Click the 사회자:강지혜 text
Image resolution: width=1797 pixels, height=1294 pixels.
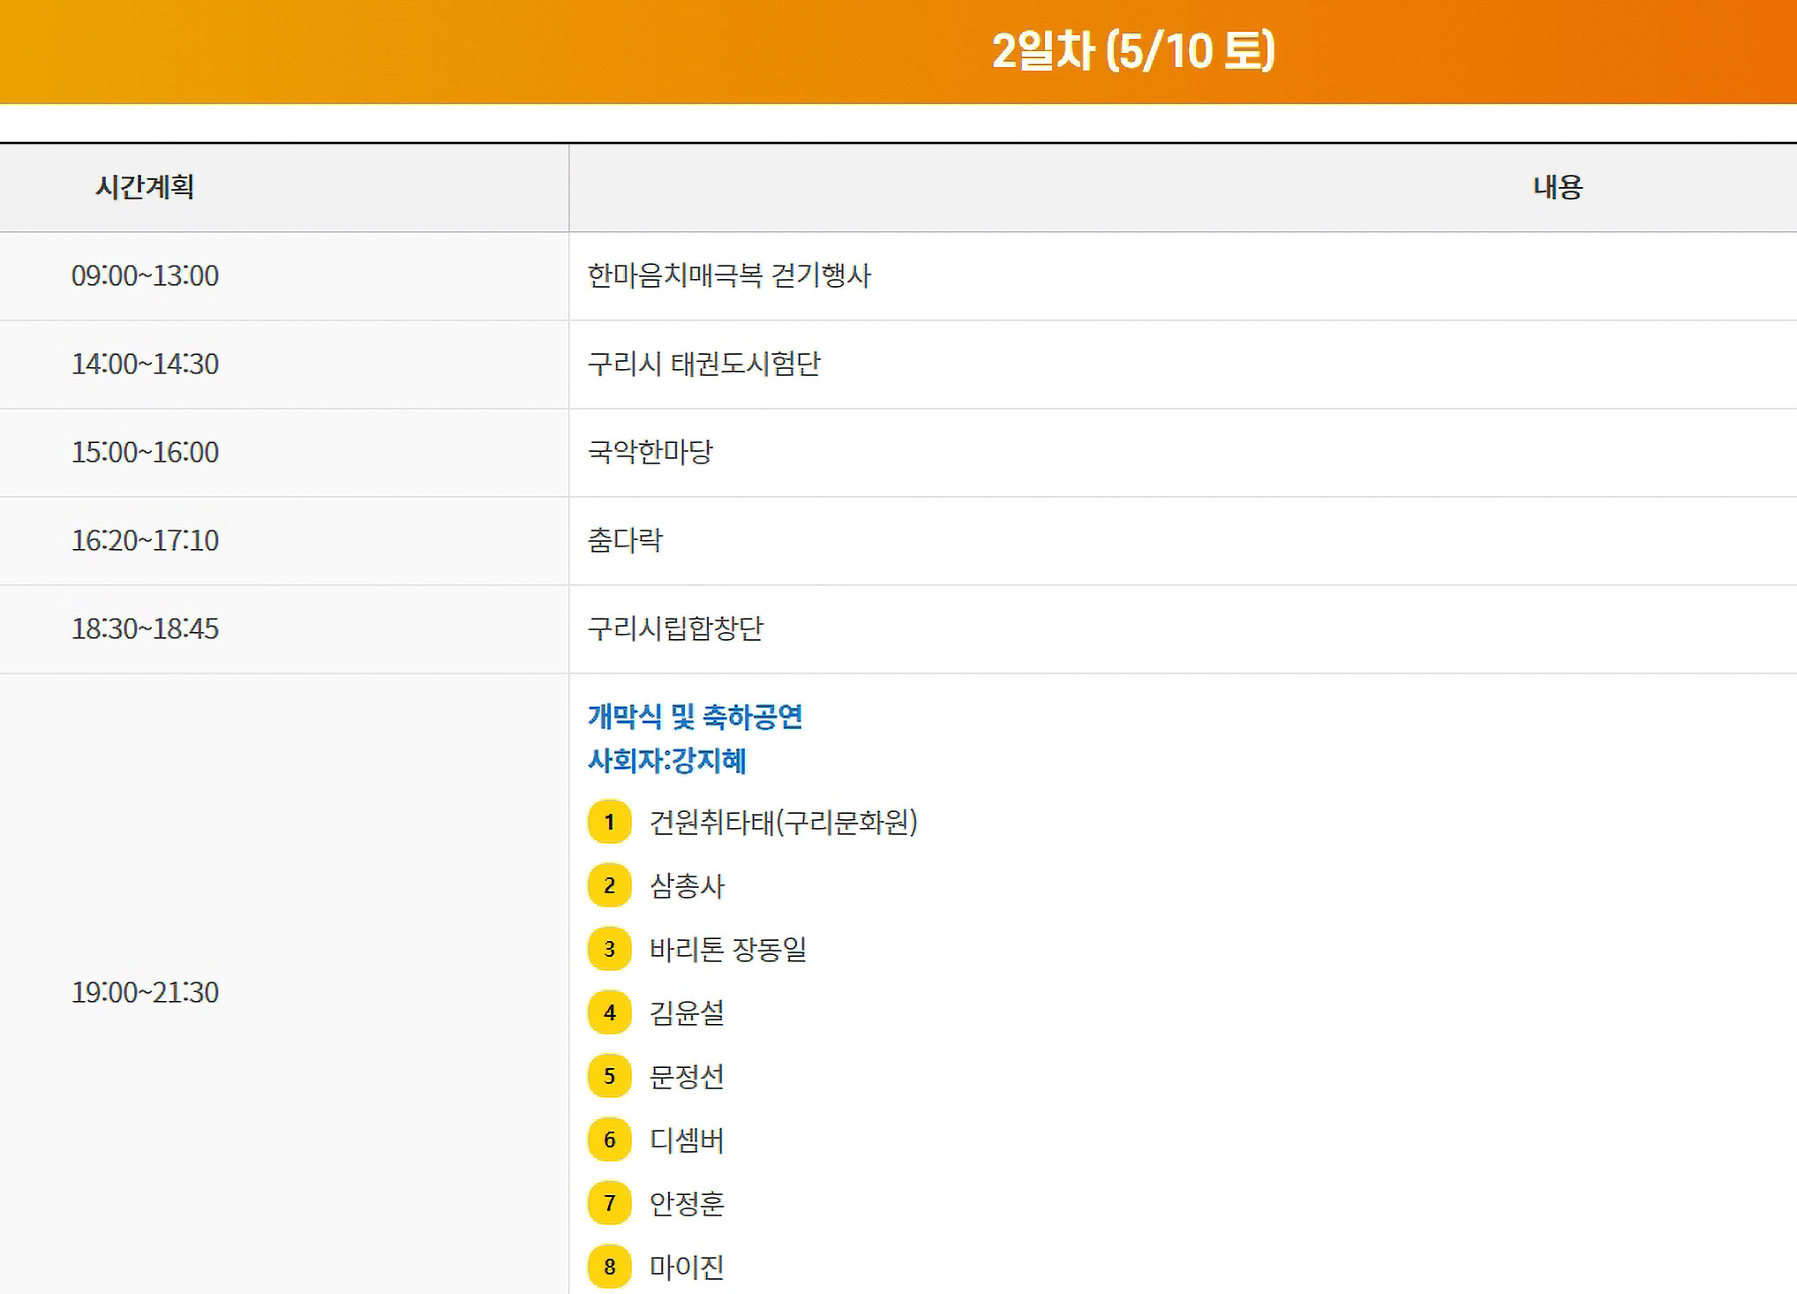click(x=667, y=761)
